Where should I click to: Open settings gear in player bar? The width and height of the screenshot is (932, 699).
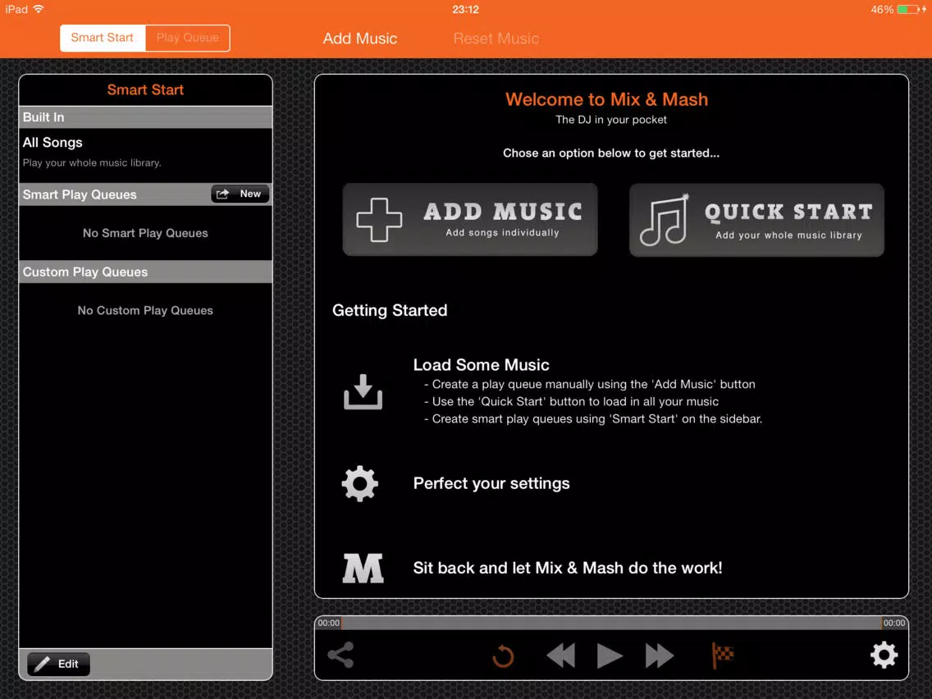pyautogui.click(x=884, y=655)
